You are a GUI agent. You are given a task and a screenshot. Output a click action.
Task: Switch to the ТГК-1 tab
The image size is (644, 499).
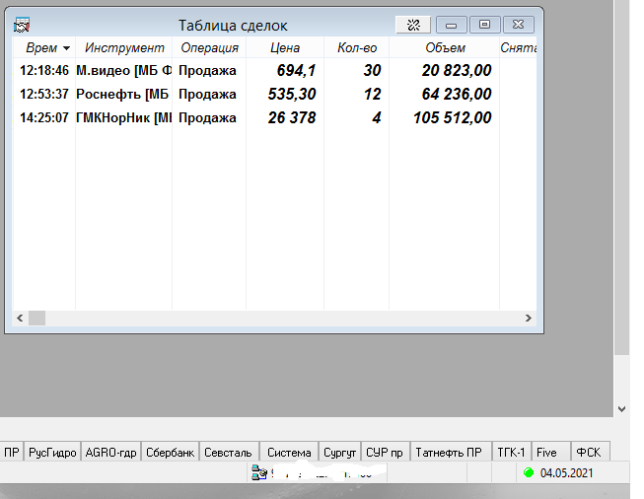511,453
